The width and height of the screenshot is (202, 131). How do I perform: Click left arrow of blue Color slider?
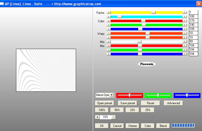(109, 29)
